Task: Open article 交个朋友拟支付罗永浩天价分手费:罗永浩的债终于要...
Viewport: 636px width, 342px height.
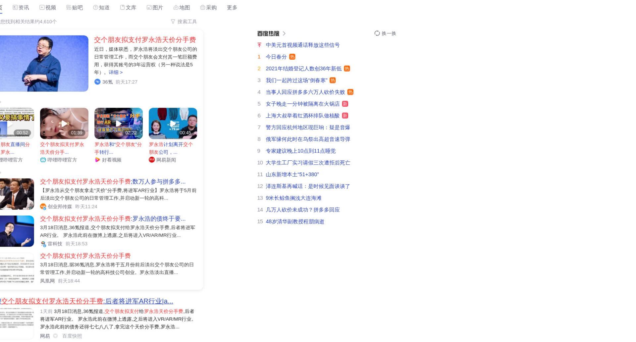Action: [x=113, y=219]
